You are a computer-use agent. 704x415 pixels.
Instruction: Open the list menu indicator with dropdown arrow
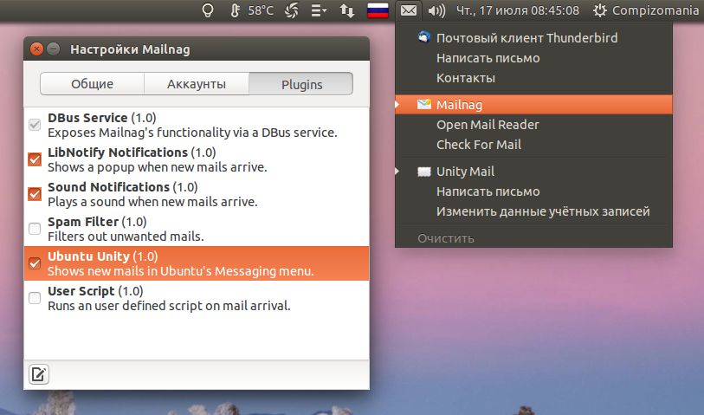[x=319, y=10]
